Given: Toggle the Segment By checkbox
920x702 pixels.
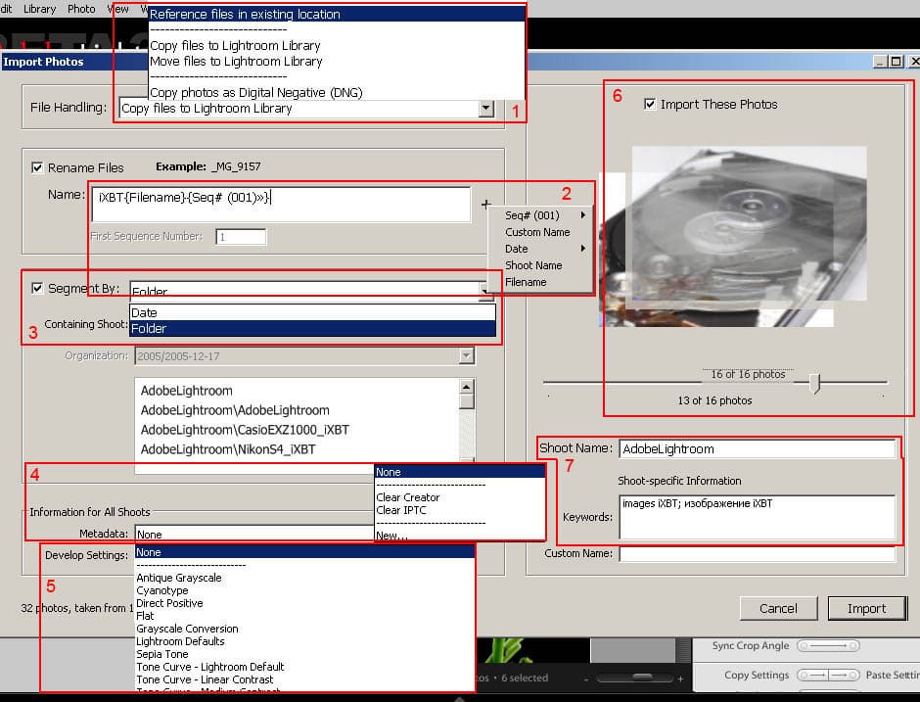Looking at the screenshot, I should (37, 288).
